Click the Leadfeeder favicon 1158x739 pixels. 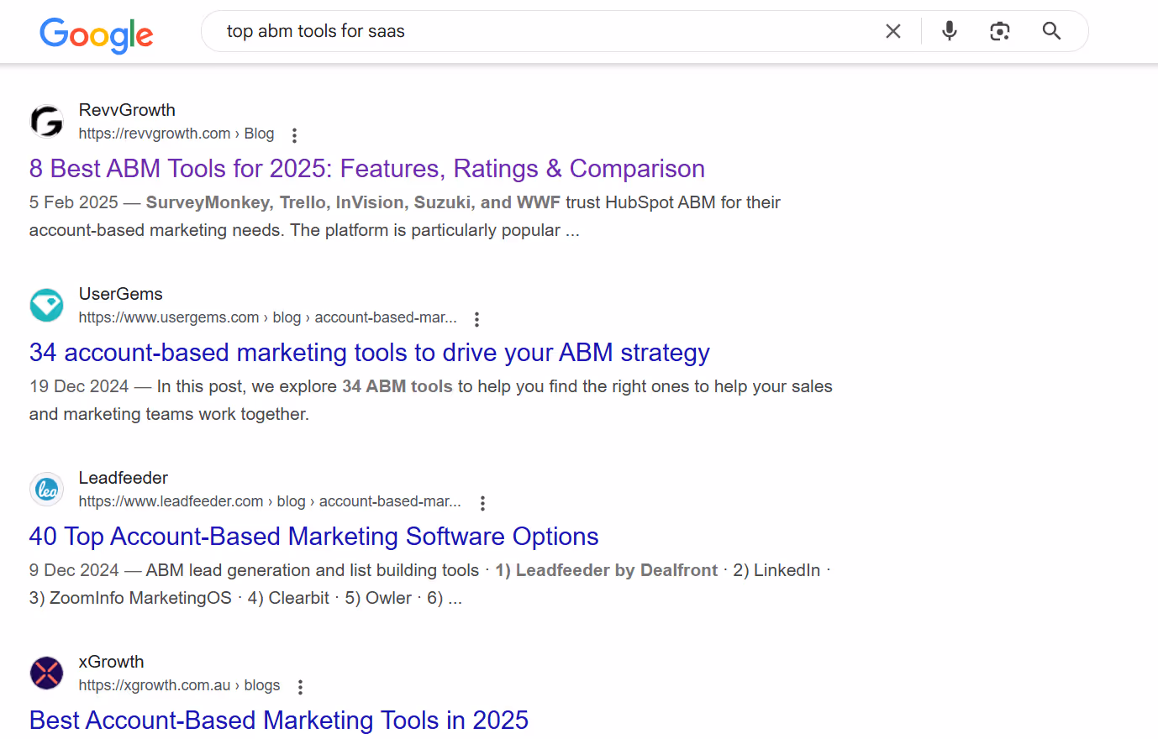47,490
